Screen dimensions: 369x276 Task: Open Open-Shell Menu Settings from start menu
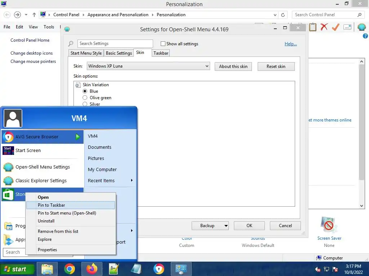[x=43, y=167]
